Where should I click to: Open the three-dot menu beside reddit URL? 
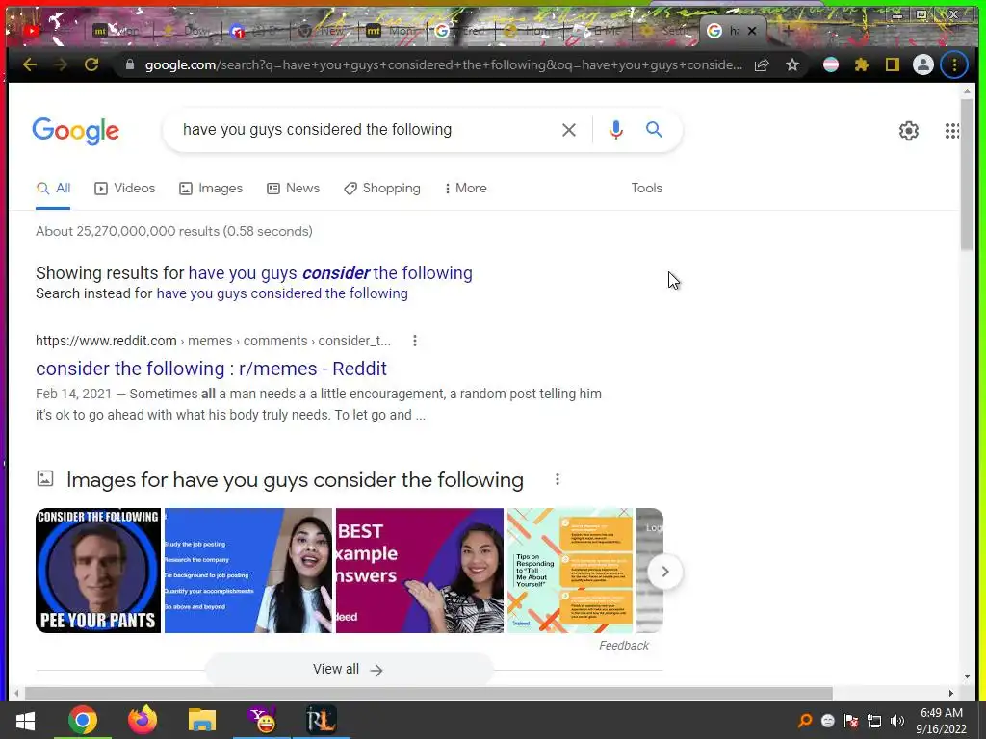coord(414,341)
